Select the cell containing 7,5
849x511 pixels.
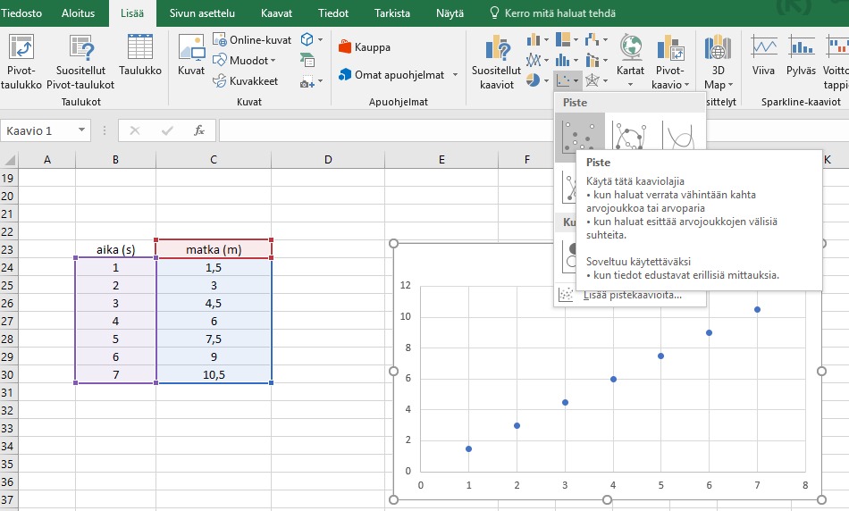point(214,339)
